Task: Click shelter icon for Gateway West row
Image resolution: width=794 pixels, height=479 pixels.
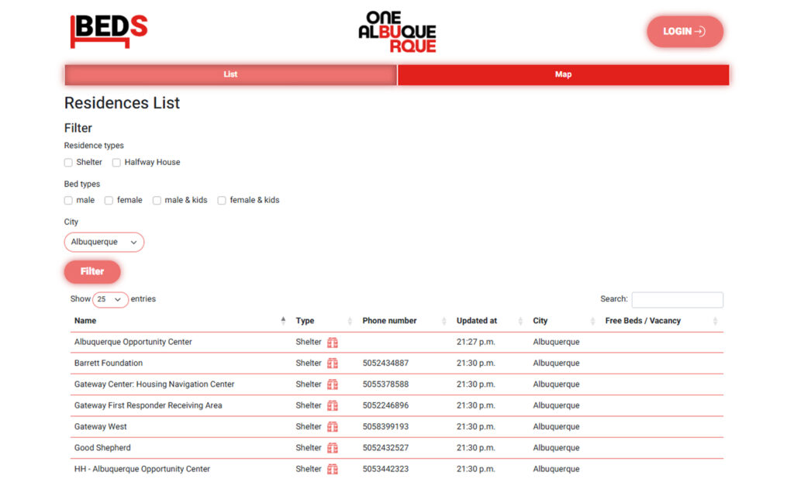Action: coord(332,427)
